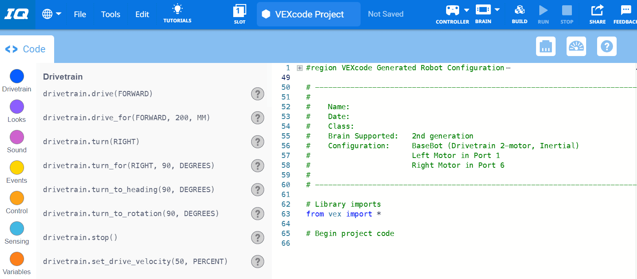Open the File menu
The image size is (637, 279).
coord(80,13)
